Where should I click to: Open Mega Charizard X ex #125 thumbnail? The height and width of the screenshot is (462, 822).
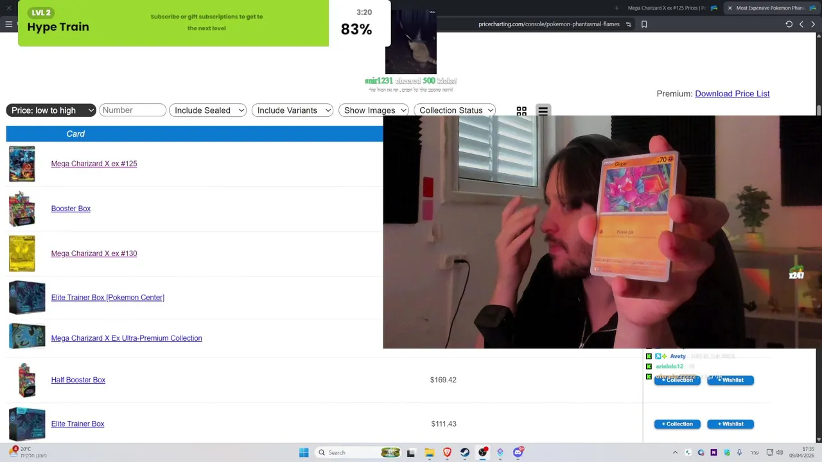pos(22,164)
